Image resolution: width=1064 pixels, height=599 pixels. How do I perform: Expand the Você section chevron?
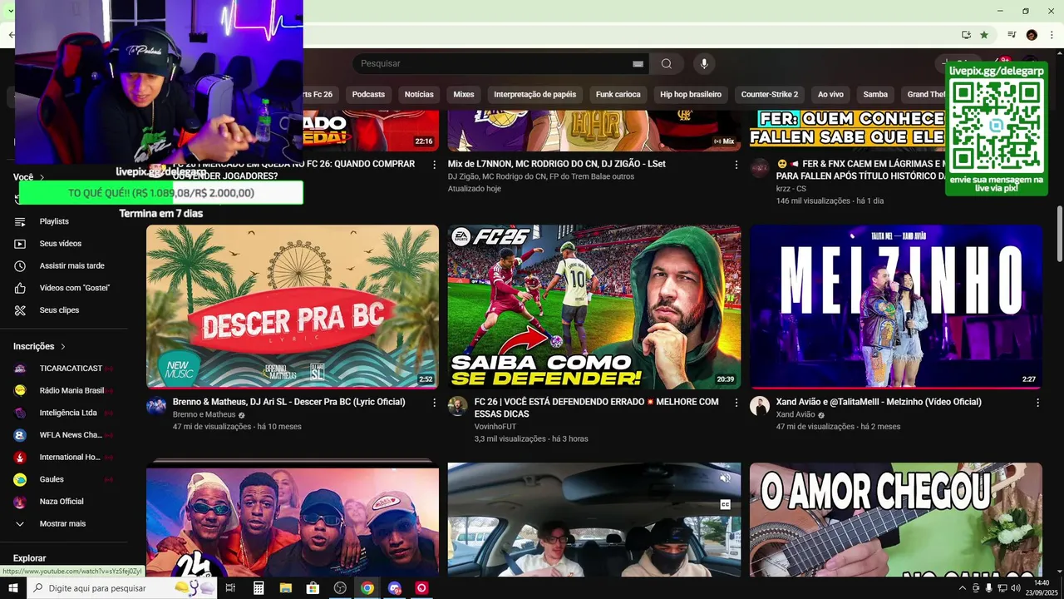click(42, 177)
